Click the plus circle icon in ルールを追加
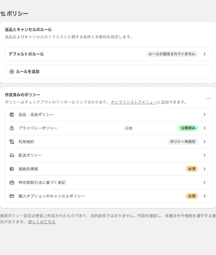The image size is (216, 255). tap(12, 72)
